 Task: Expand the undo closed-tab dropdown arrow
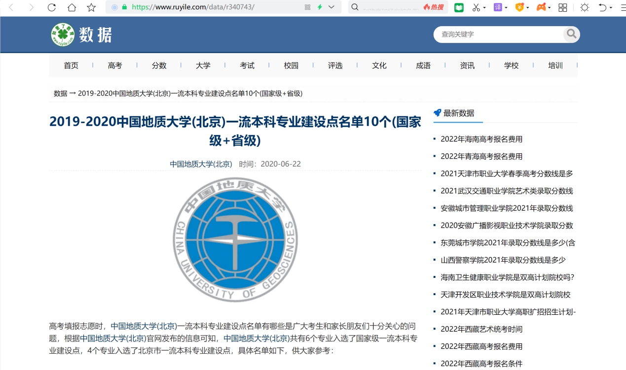point(611,7)
